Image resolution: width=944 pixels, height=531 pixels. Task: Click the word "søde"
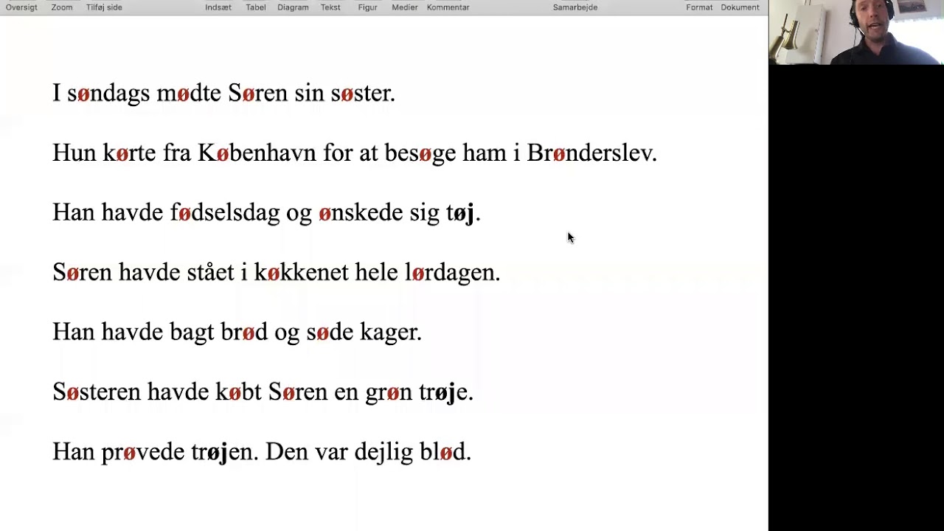pyautogui.click(x=330, y=333)
